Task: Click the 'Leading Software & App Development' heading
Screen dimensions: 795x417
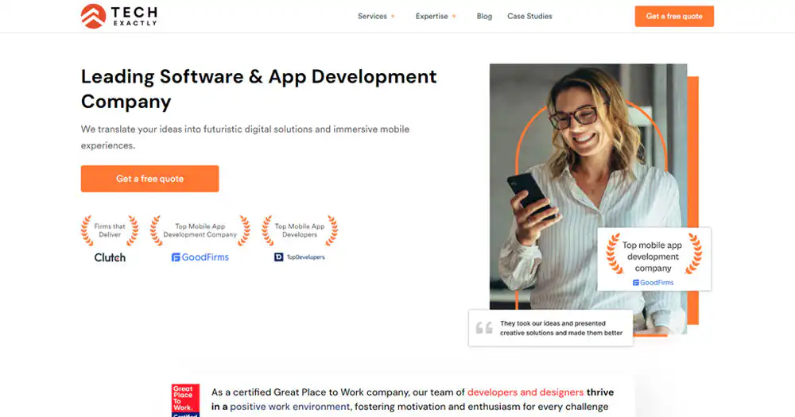Action: click(258, 89)
